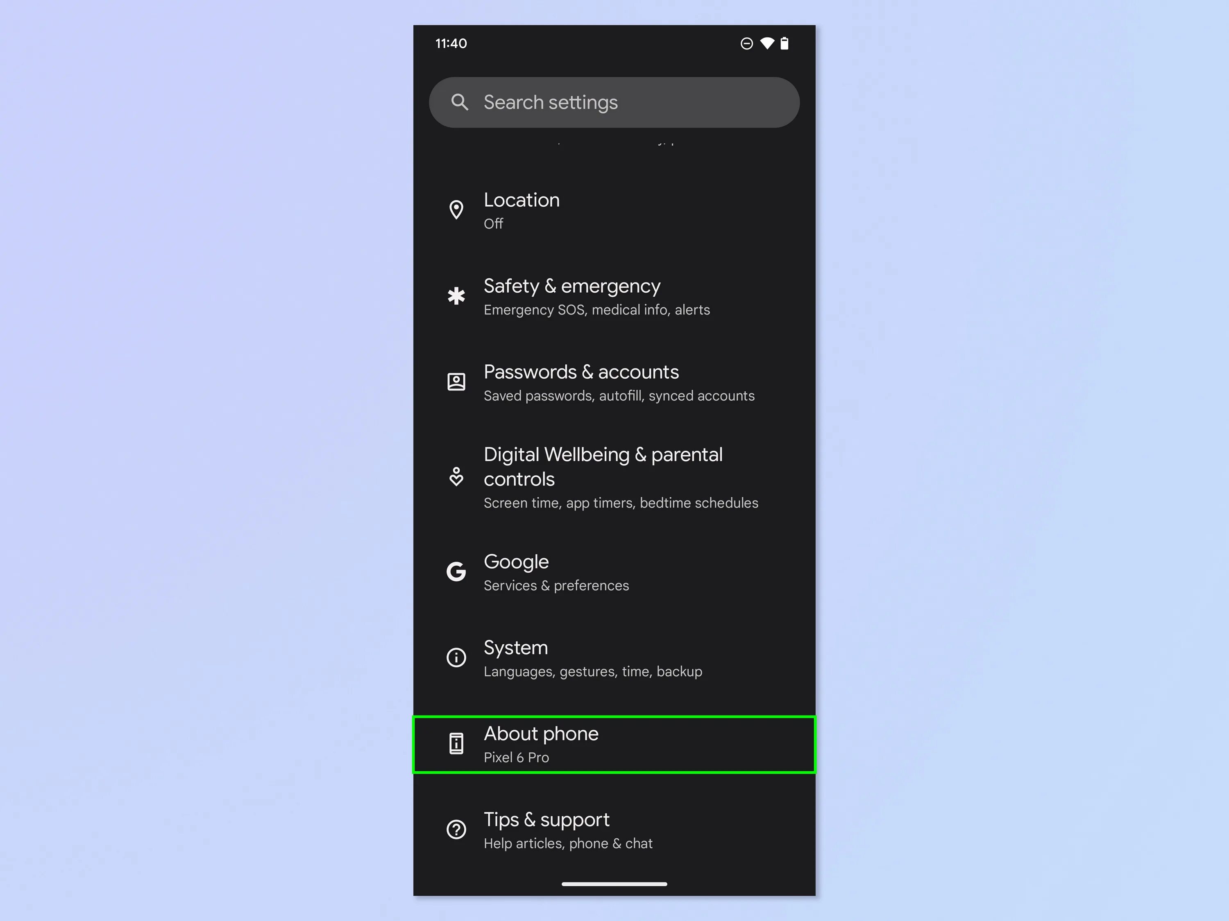
Task: Tap the Safety & emergency asterisk icon
Action: point(456,296)
